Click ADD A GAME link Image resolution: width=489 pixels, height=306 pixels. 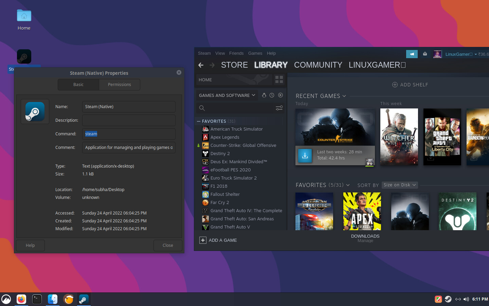click(x=223, y=240)
